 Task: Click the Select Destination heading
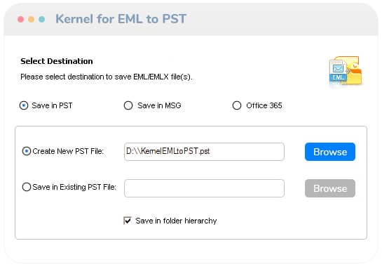point(57,61)
